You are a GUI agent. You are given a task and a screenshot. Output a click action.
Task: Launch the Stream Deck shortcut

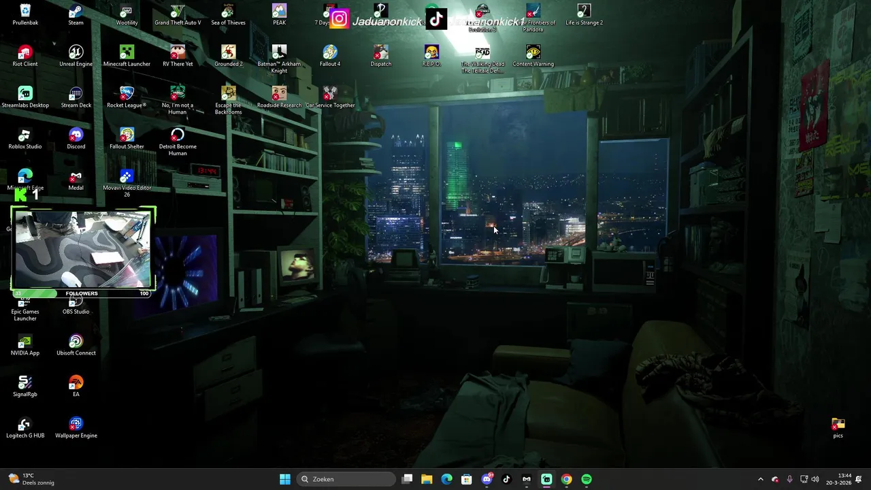(76, 98)
